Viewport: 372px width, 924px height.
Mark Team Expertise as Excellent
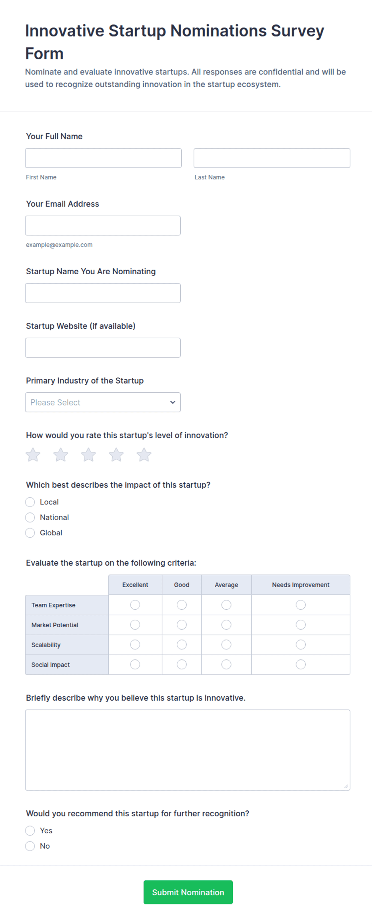[x=135, y=605]
